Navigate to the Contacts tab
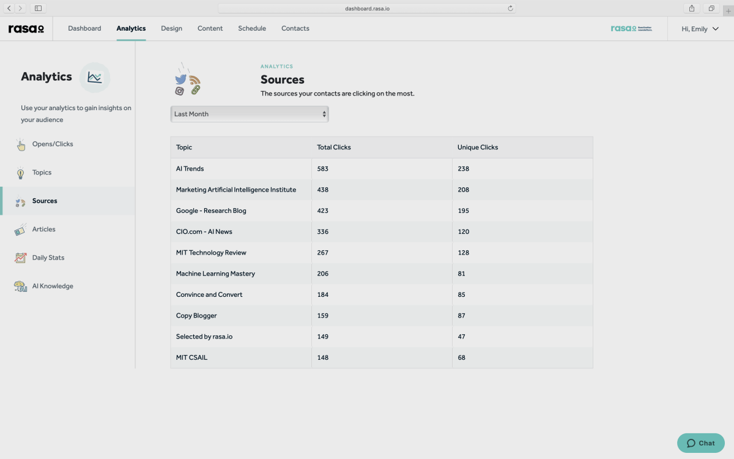Viewport: 734px width, 459px height. tap(295, 28)
